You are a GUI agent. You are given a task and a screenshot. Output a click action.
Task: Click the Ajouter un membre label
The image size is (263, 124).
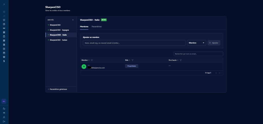pyautogui.click(x=91, y=37)
